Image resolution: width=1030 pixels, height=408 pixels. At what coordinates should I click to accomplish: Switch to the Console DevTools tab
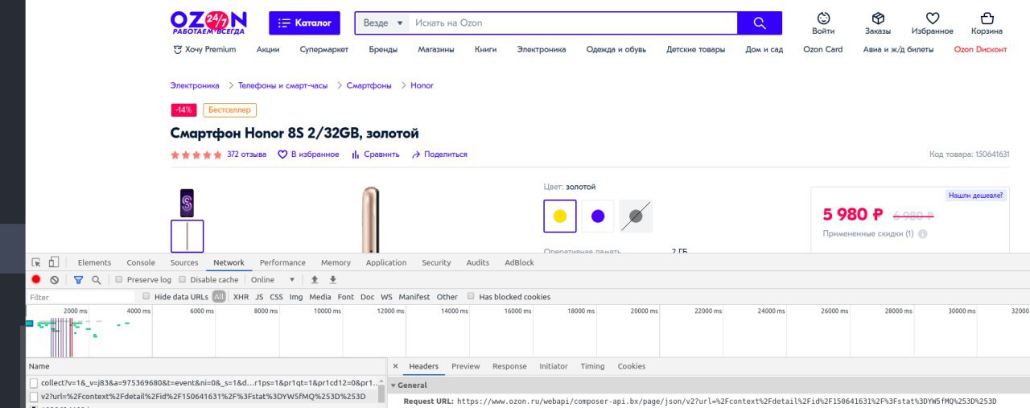[x=141, y=262]
